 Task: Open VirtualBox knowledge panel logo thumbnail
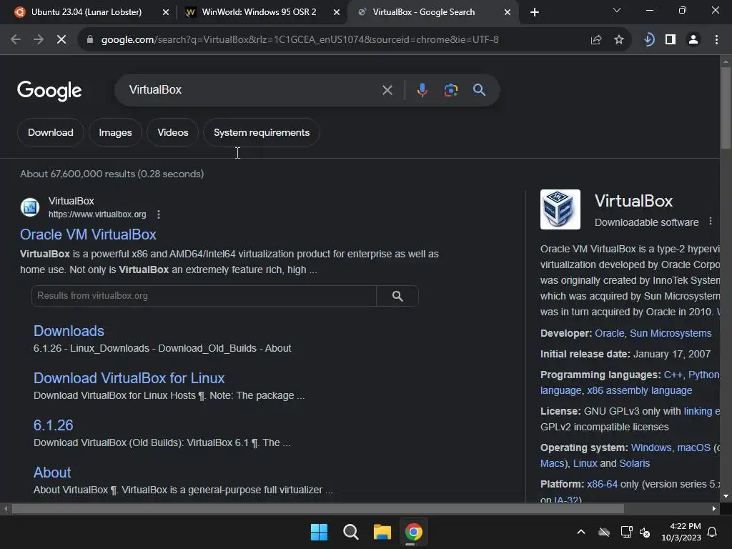pos(560,209)
